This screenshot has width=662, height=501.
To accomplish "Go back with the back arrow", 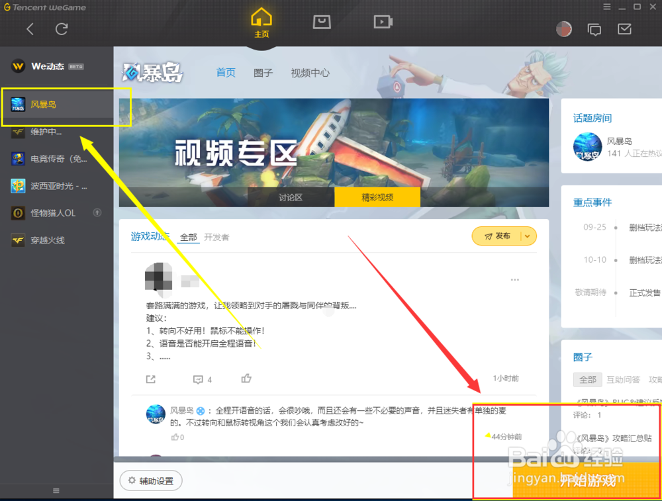I will click(30, 29).
